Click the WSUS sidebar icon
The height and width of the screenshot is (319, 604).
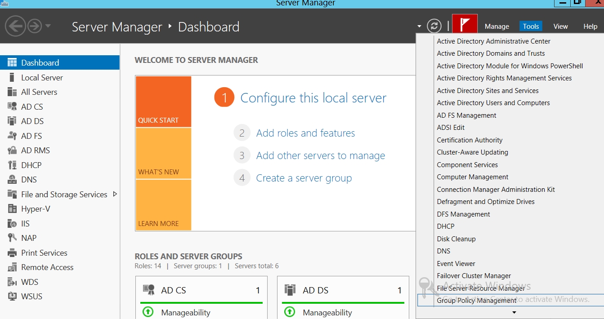pyautogui.click(x=12, y=297)
